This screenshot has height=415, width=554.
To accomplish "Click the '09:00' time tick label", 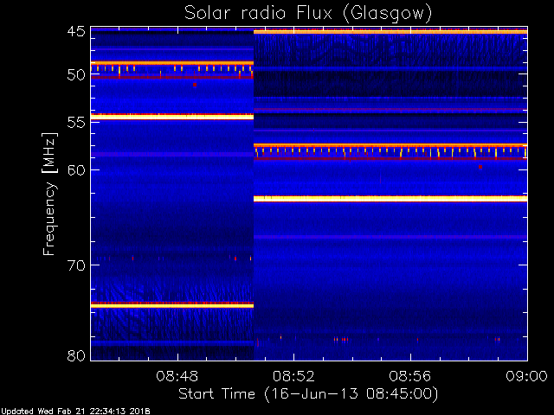I will click(527, 377).
